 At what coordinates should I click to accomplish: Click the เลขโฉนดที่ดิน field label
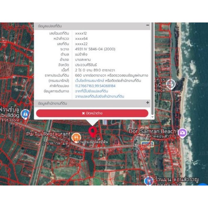[59, 33]
